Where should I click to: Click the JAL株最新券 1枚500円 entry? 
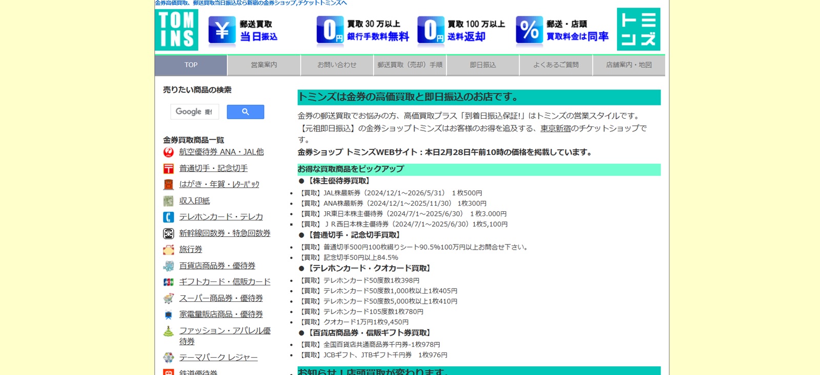click(390, 193)
